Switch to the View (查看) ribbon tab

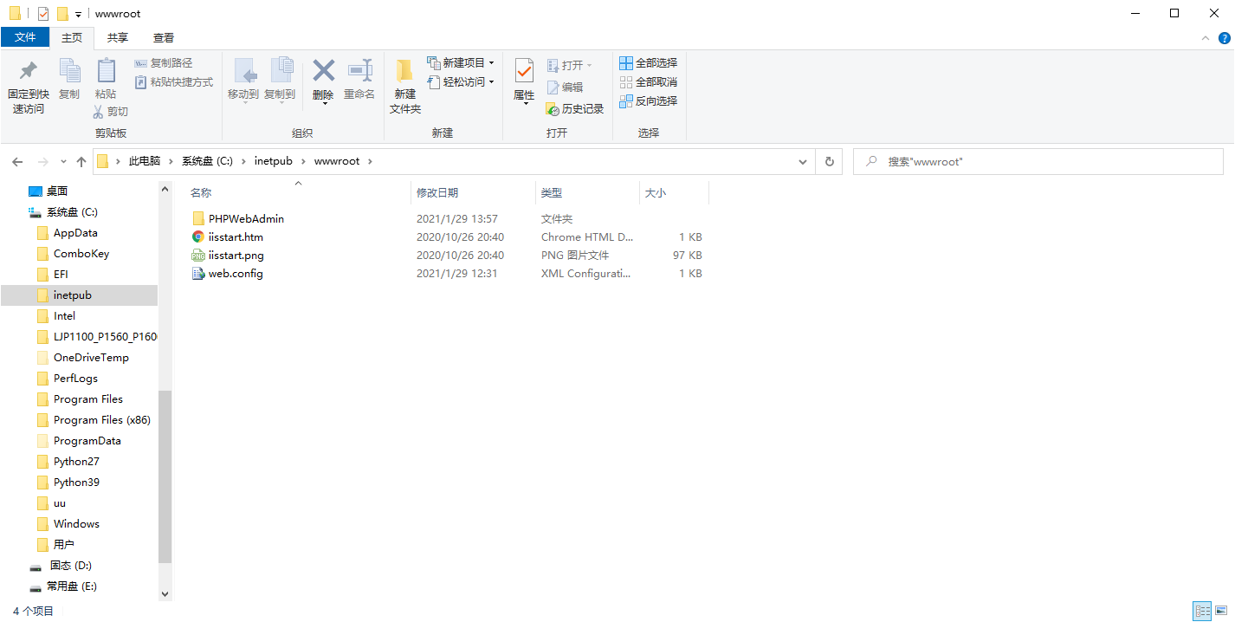pyautogui.click(x=164, y=38)
